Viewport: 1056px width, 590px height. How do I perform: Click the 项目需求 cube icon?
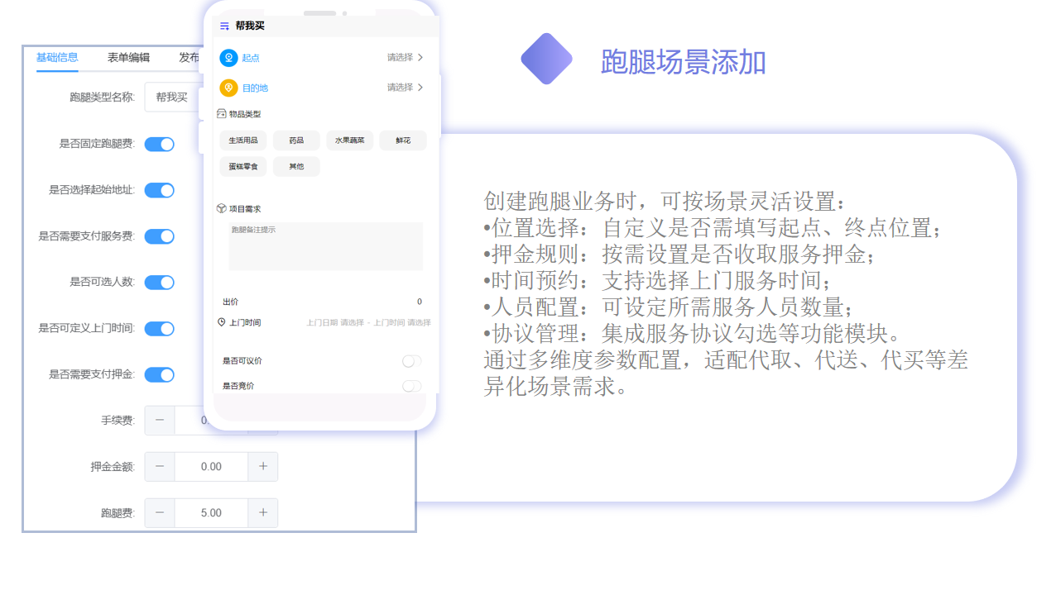(221, 209)
